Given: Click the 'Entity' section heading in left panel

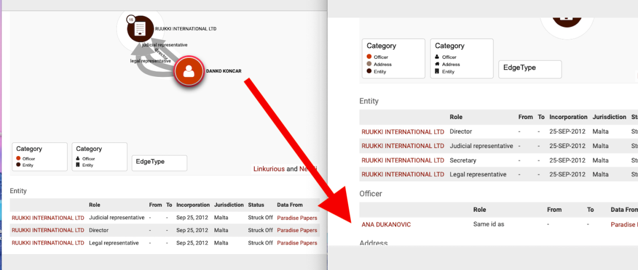Looking at the screenshot, I should tap(18, 191).
